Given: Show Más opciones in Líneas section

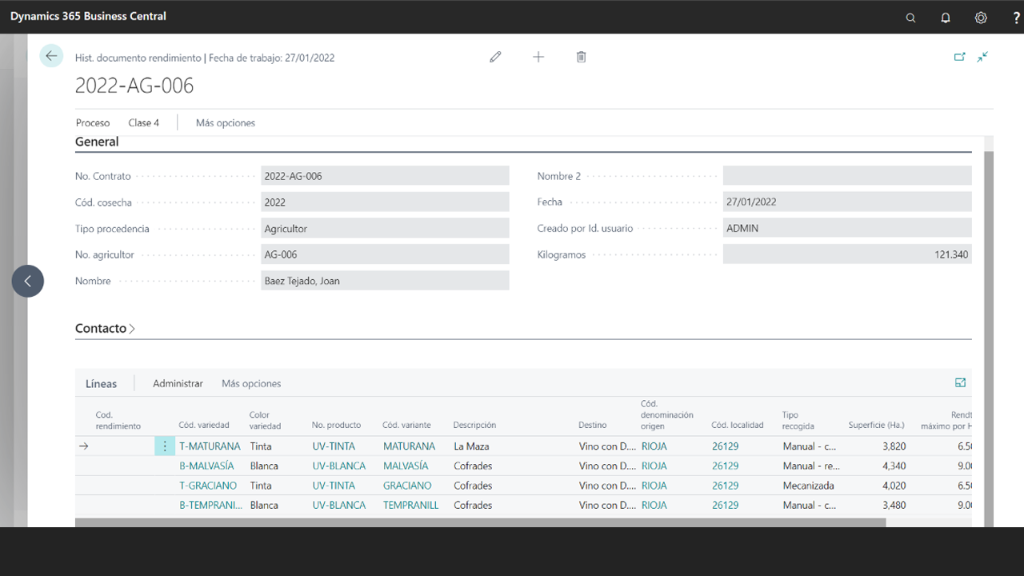Looking at the screenshot, I should (x=251, y=384).
